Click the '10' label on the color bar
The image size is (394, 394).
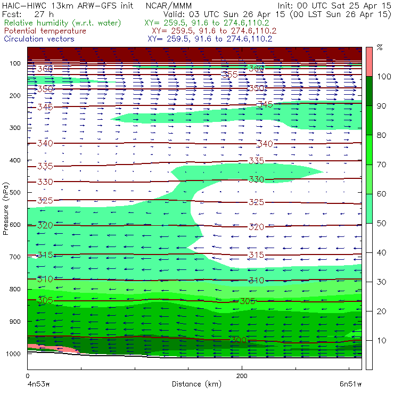[382, 341]
